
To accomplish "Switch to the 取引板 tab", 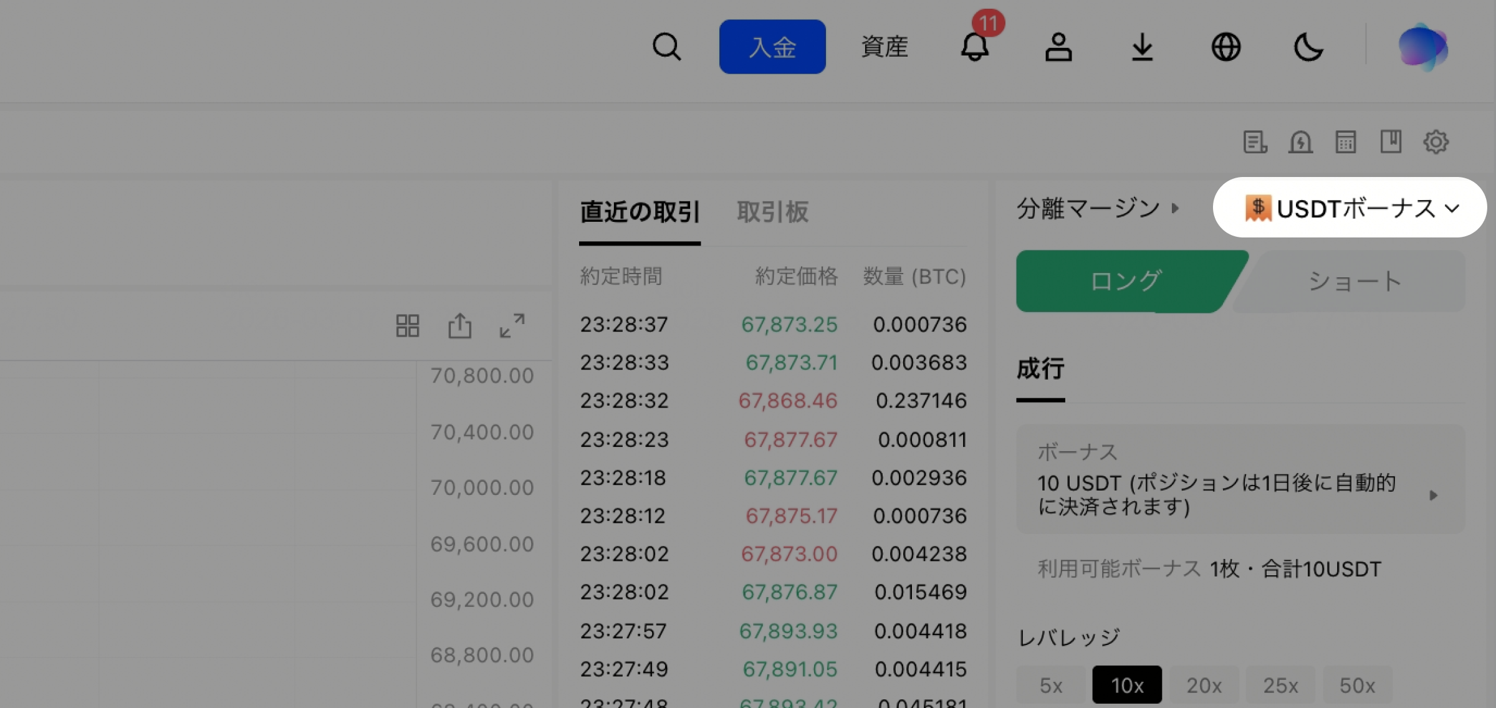I will (772, 212).
